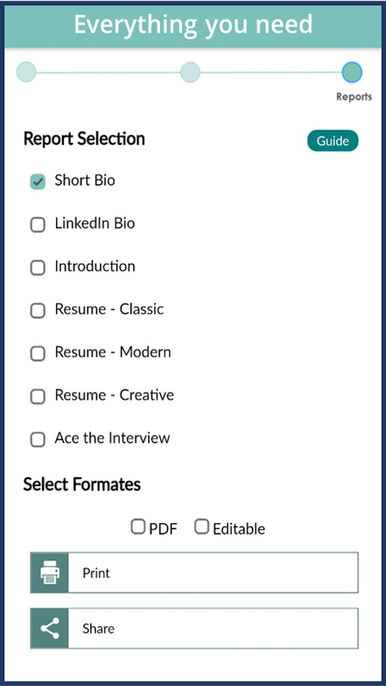386x686 pixels.
Task: Uncheck the Short Bio option
Action: 37,181
